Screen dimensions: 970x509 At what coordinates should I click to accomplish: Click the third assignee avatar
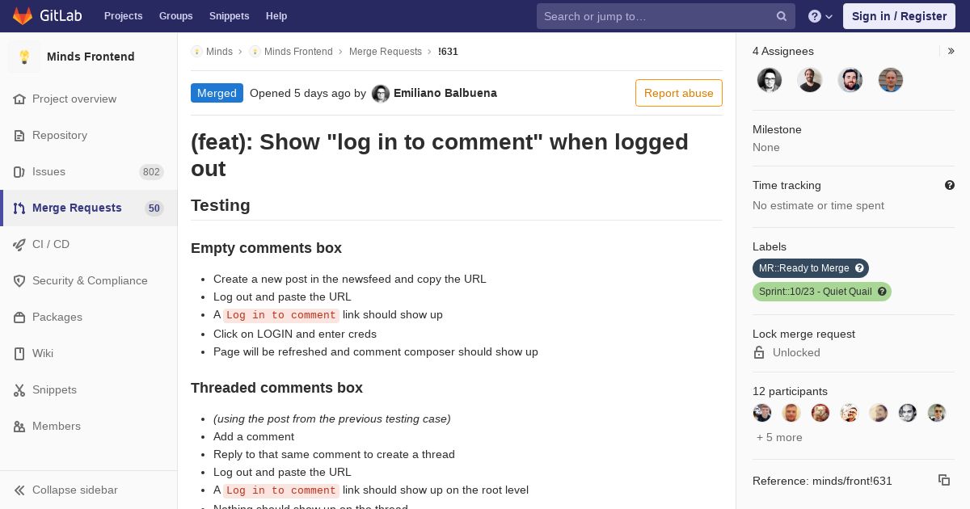click(x=850, y=80)
